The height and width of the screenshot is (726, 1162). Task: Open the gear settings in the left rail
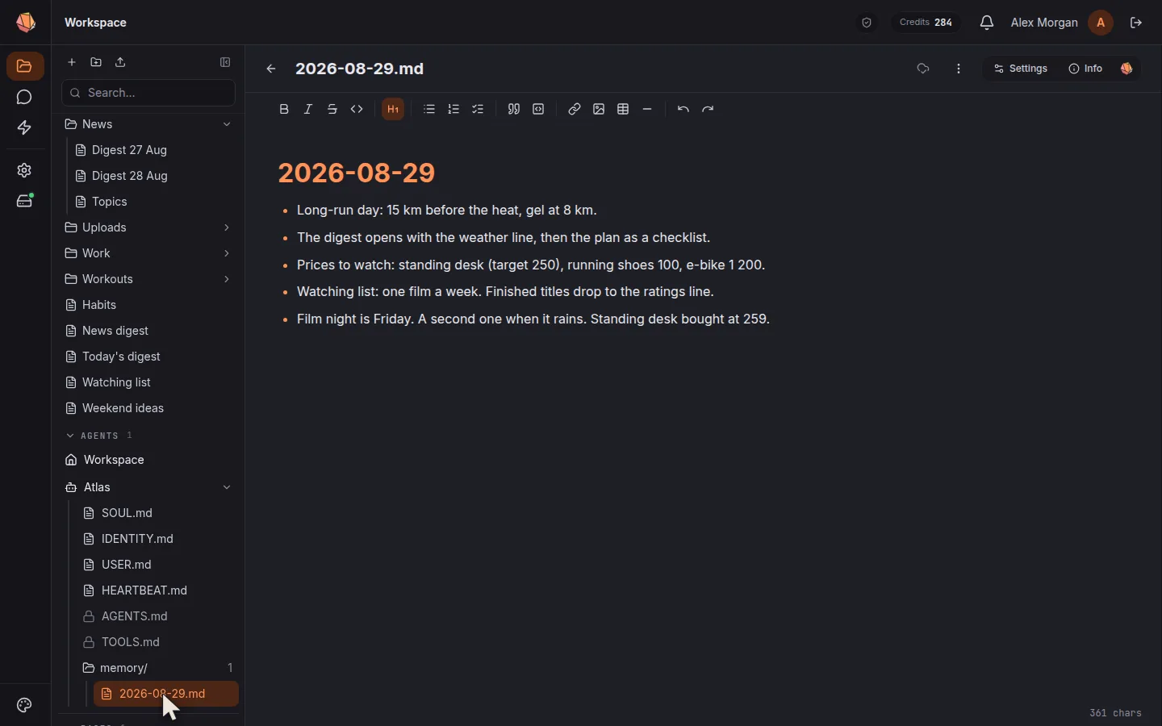point(24,170)
